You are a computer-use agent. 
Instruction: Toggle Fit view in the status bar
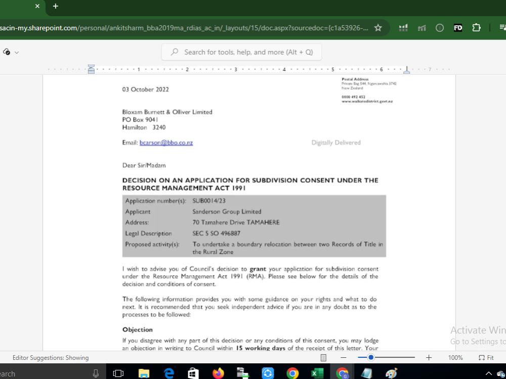(486, 357)
